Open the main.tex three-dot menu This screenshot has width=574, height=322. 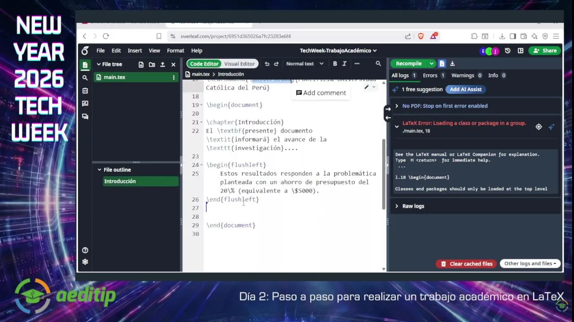click(174, 77)
